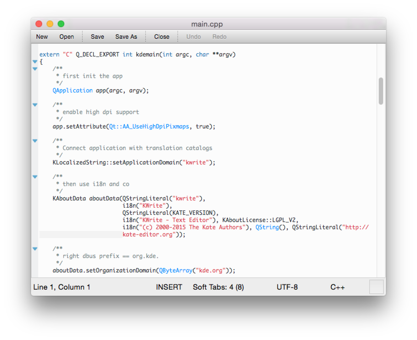Click the QApplication type in code
Viewport: 417px width, 340px height.
click(73, 91)
